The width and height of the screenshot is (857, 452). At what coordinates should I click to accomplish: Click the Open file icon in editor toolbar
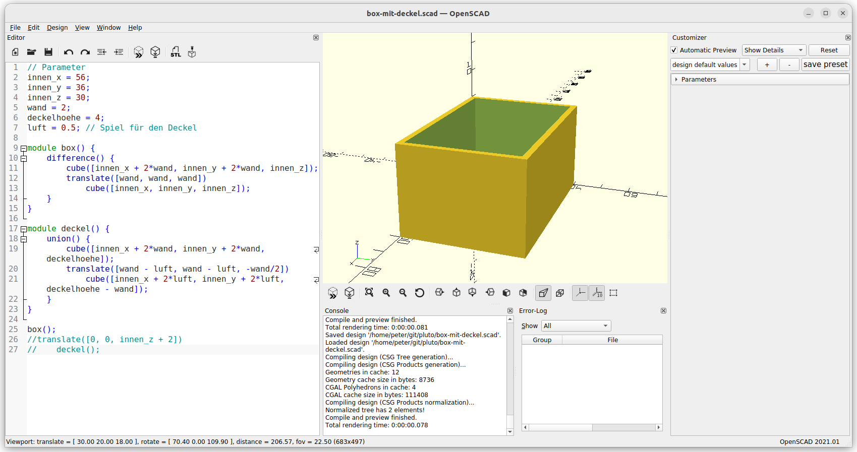click(31, 52)
